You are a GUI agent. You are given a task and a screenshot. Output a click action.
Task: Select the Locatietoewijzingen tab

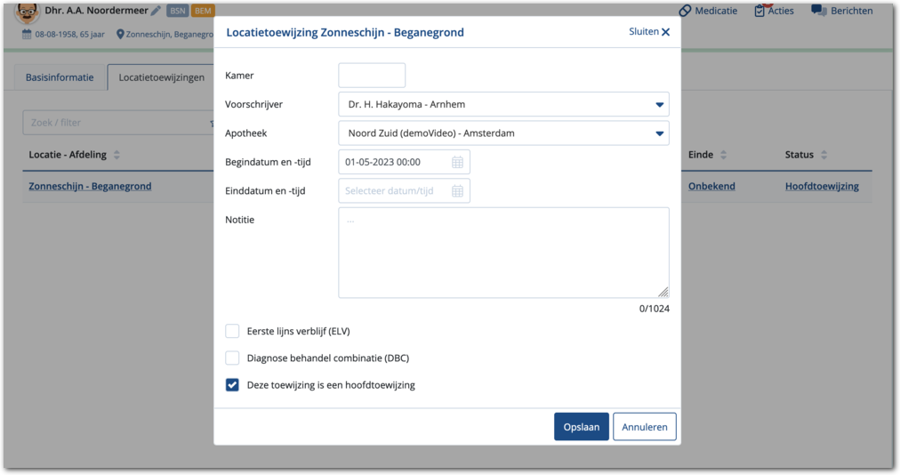click(x=161, y=77)
